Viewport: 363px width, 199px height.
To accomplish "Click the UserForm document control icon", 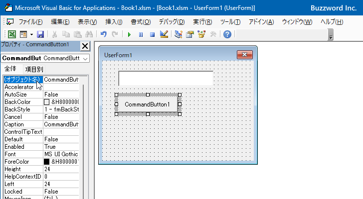I will tap(10, 22).
